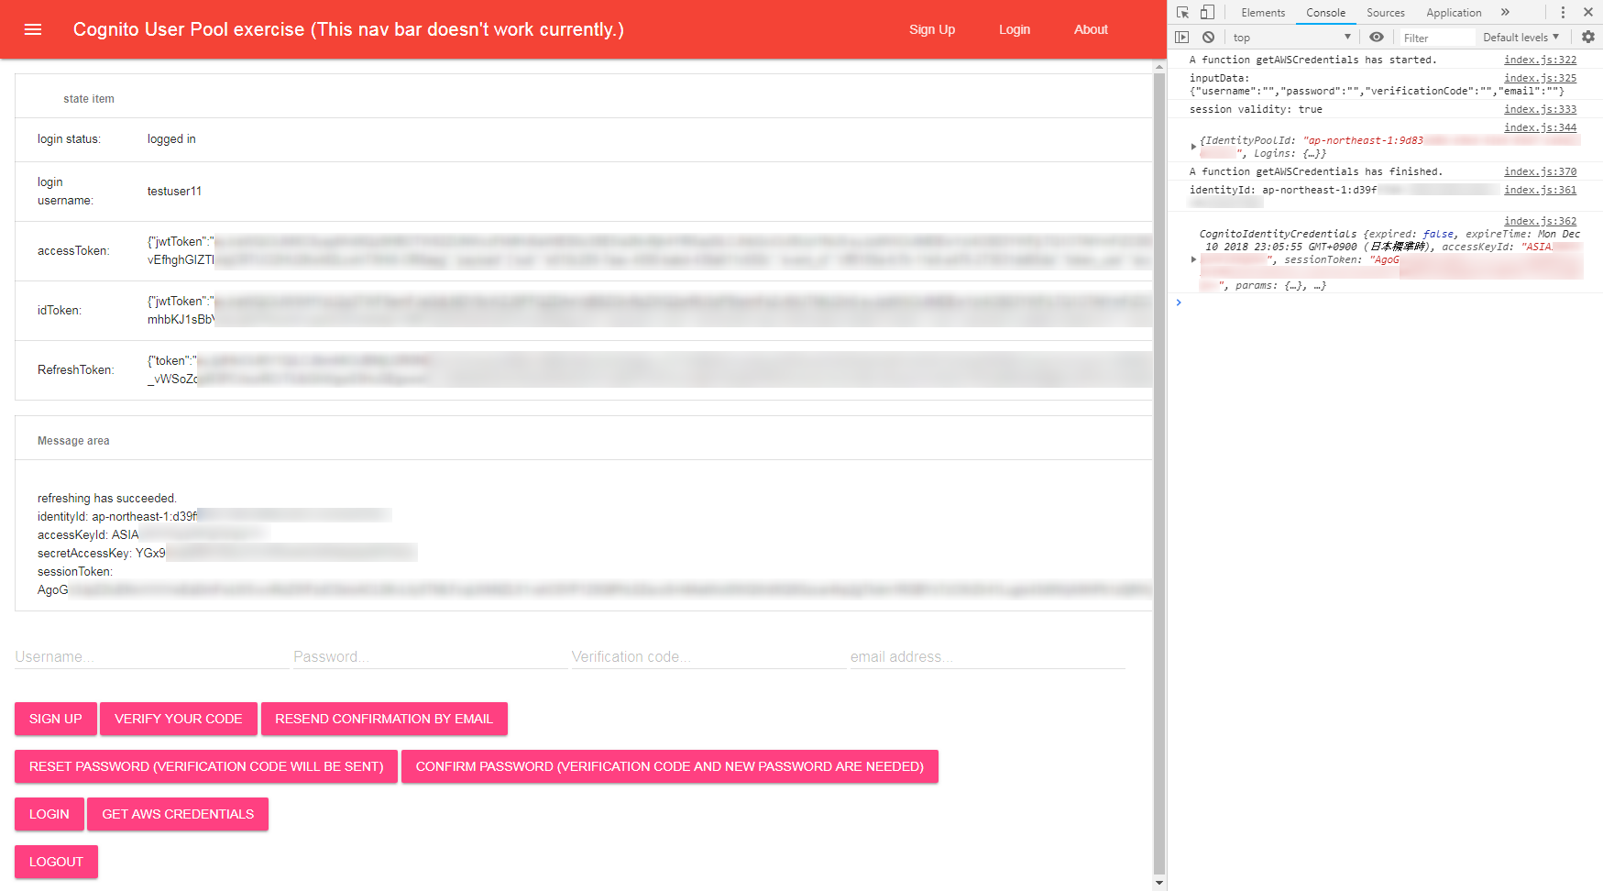Open the Default levels dropdown

click(1521, 37)
